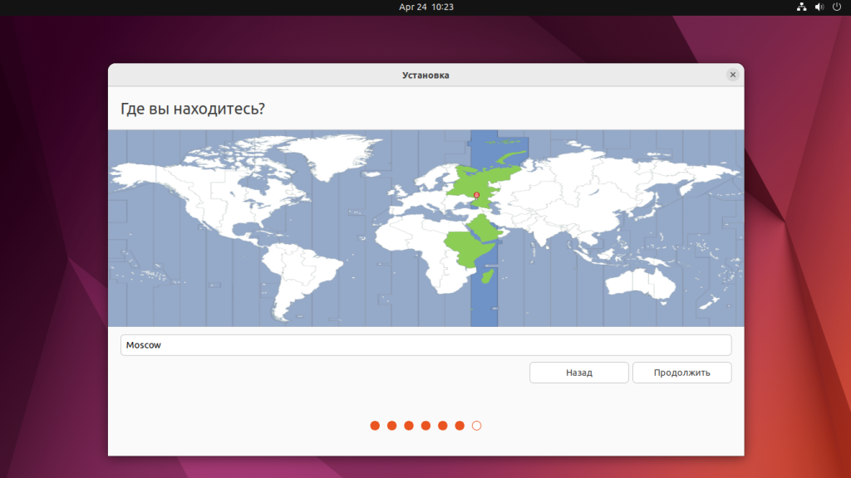Open the Apr 24 10:23 clock menu
The image size is (851, 478).
(x=425, y=7)
